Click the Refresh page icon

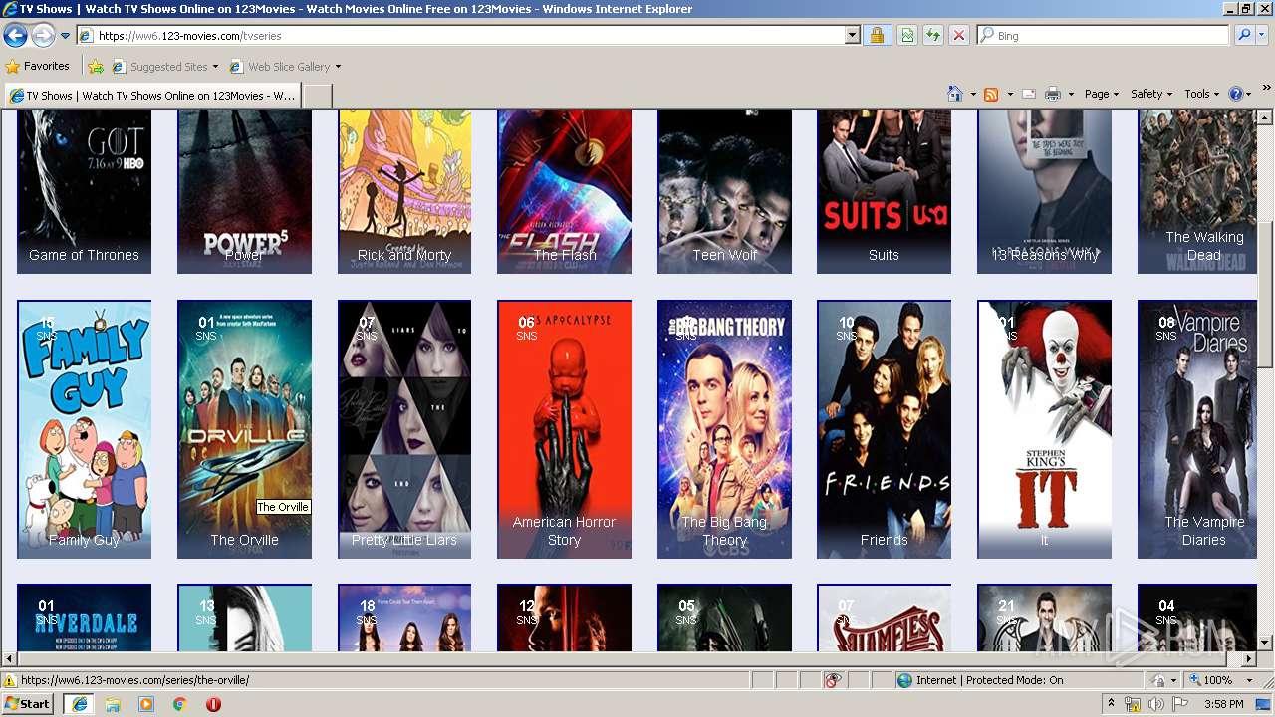(x=933, y=36)
